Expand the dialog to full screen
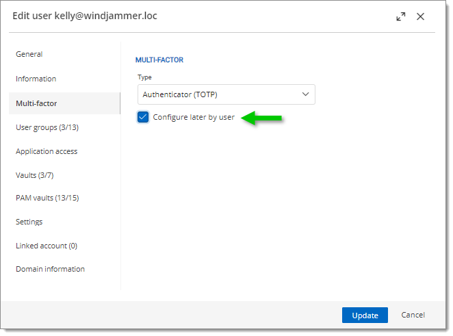The image size is (453, 336). tap(400, 16)
